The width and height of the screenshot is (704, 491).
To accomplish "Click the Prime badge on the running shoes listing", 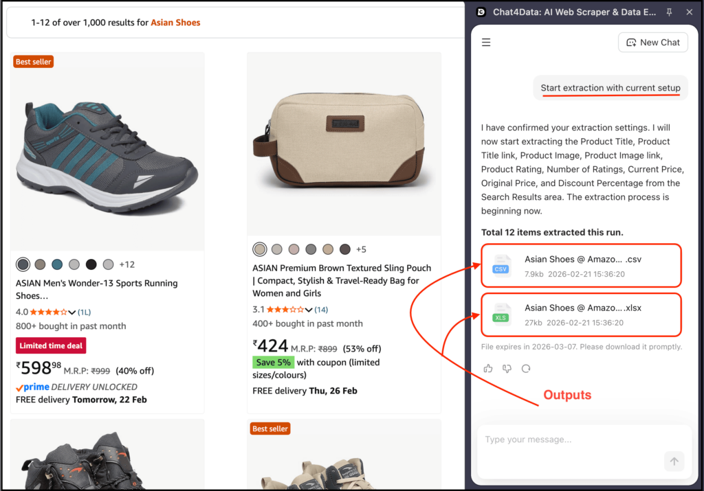I will [x=32, y=387].
